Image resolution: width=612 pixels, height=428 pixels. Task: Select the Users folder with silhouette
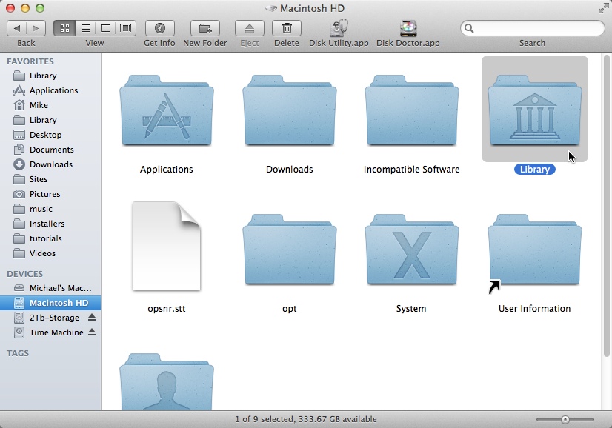[167, 381]
